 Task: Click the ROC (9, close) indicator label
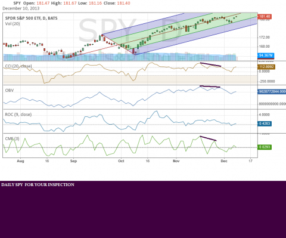coord(18,115)
